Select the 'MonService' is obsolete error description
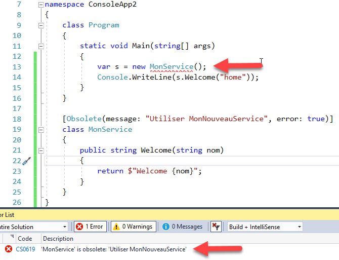The image size is (339, 260). click(114, 249)
